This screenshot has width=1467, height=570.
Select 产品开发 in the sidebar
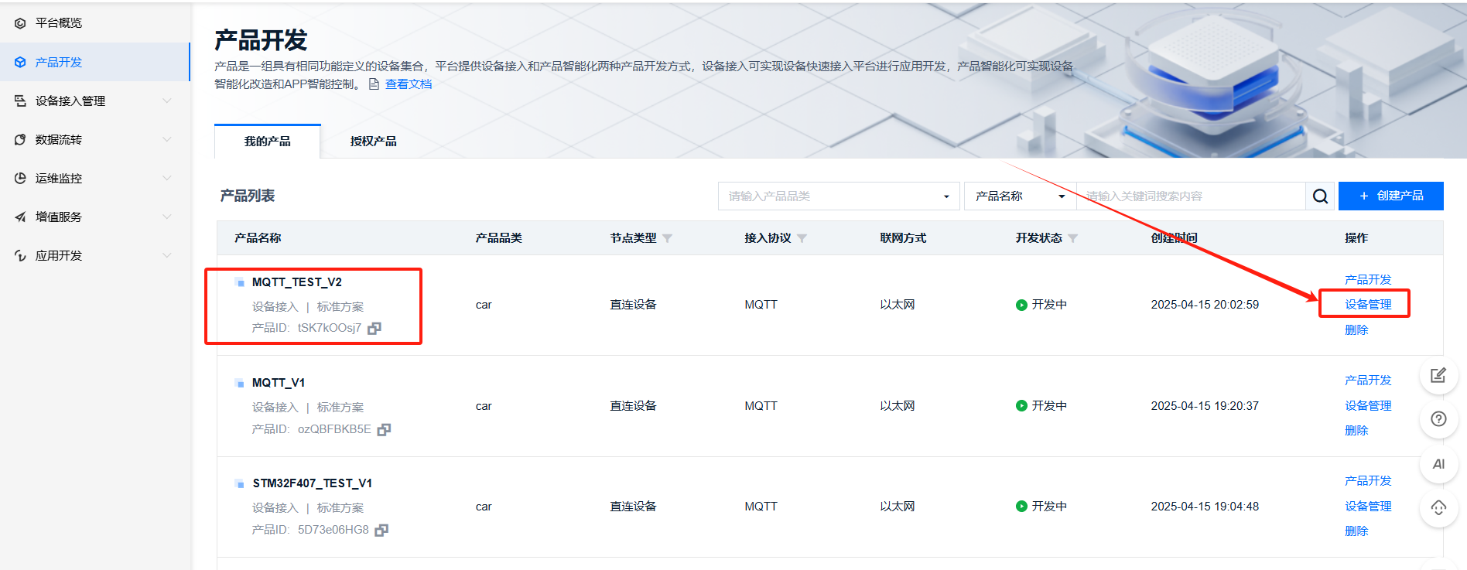[x=59, y=62]
